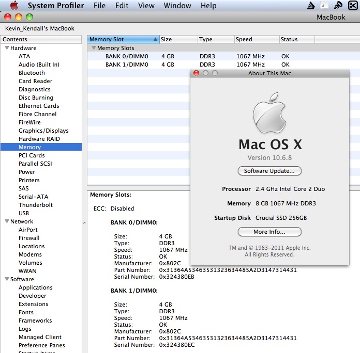360x353 pixels.
Task: Select ATA in Hardware list
Action: 24,56
